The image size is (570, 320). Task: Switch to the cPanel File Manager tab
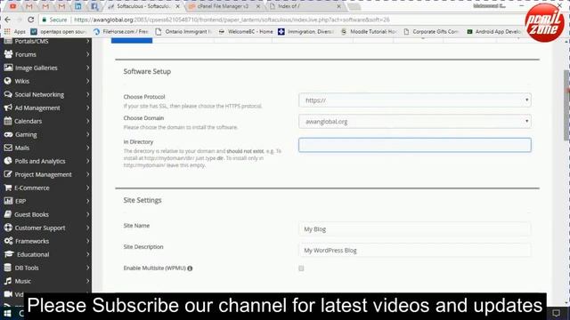pos(224,6)
